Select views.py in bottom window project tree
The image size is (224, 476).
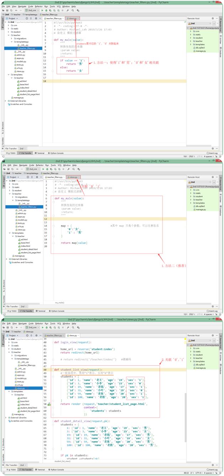click(21, 388)
